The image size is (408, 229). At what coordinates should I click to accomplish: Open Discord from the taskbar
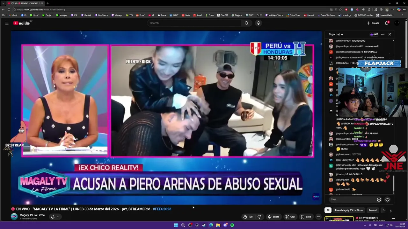click(225, 225)
